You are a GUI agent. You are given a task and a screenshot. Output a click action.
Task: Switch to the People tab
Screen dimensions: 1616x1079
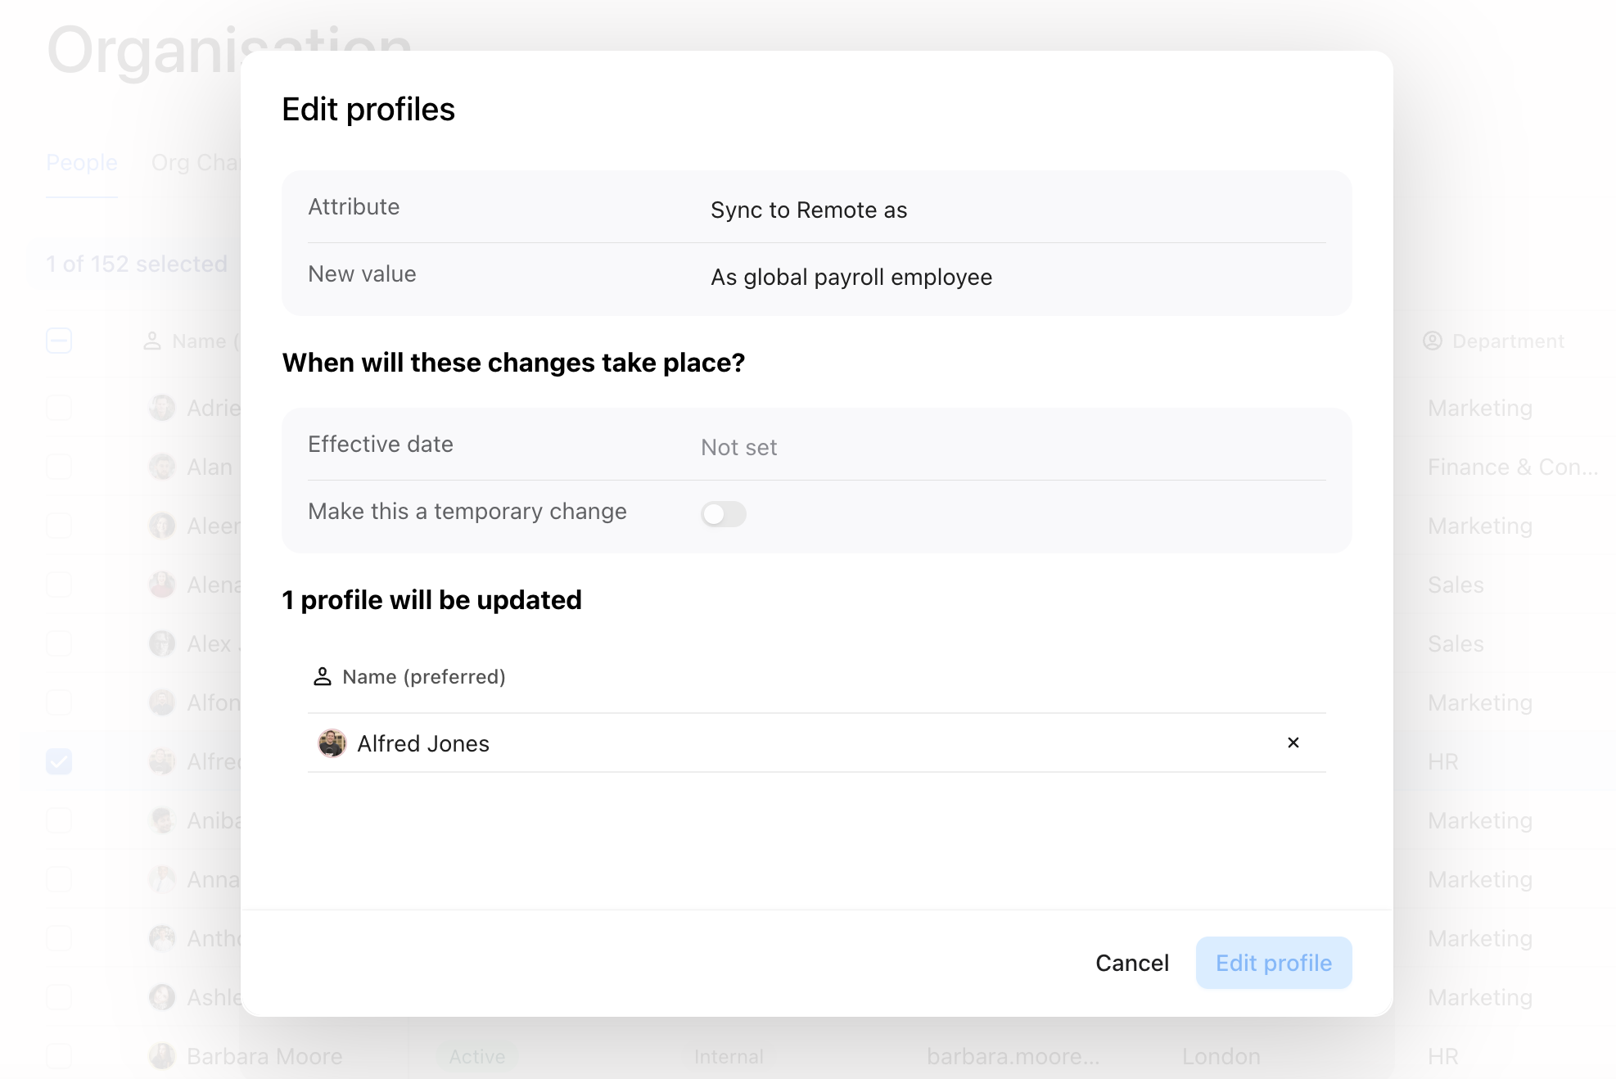coord(82,163)
